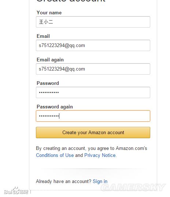Image resolution: width=170 pixels, height=197 pixels.
Task: Click the "Email" field label
Action: coord(43,36)
